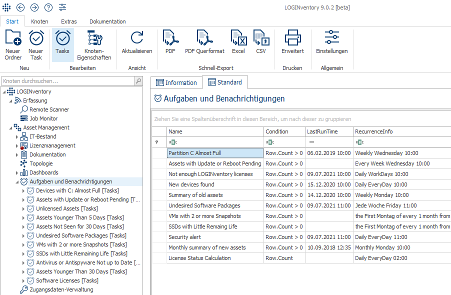Sort by the Name column header
The width and height of the screenshot is (451, 295).
pyautogui.click(x=215, y=131)
